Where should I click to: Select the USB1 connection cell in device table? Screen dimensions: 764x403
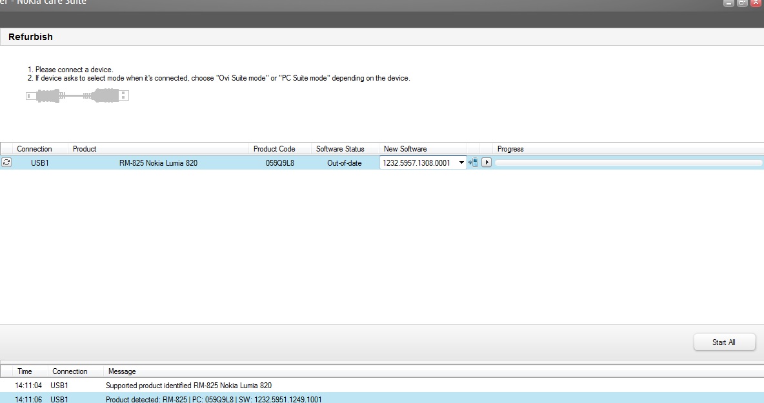(x=40, y=163)
